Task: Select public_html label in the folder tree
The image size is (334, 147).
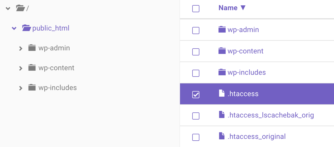Action: (x=51, y=28)
